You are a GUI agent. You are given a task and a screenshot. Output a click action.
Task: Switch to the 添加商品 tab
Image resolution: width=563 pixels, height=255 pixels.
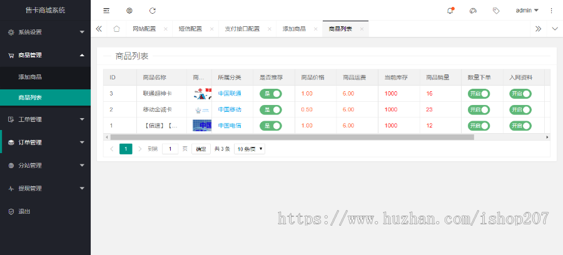coord(294,29)
